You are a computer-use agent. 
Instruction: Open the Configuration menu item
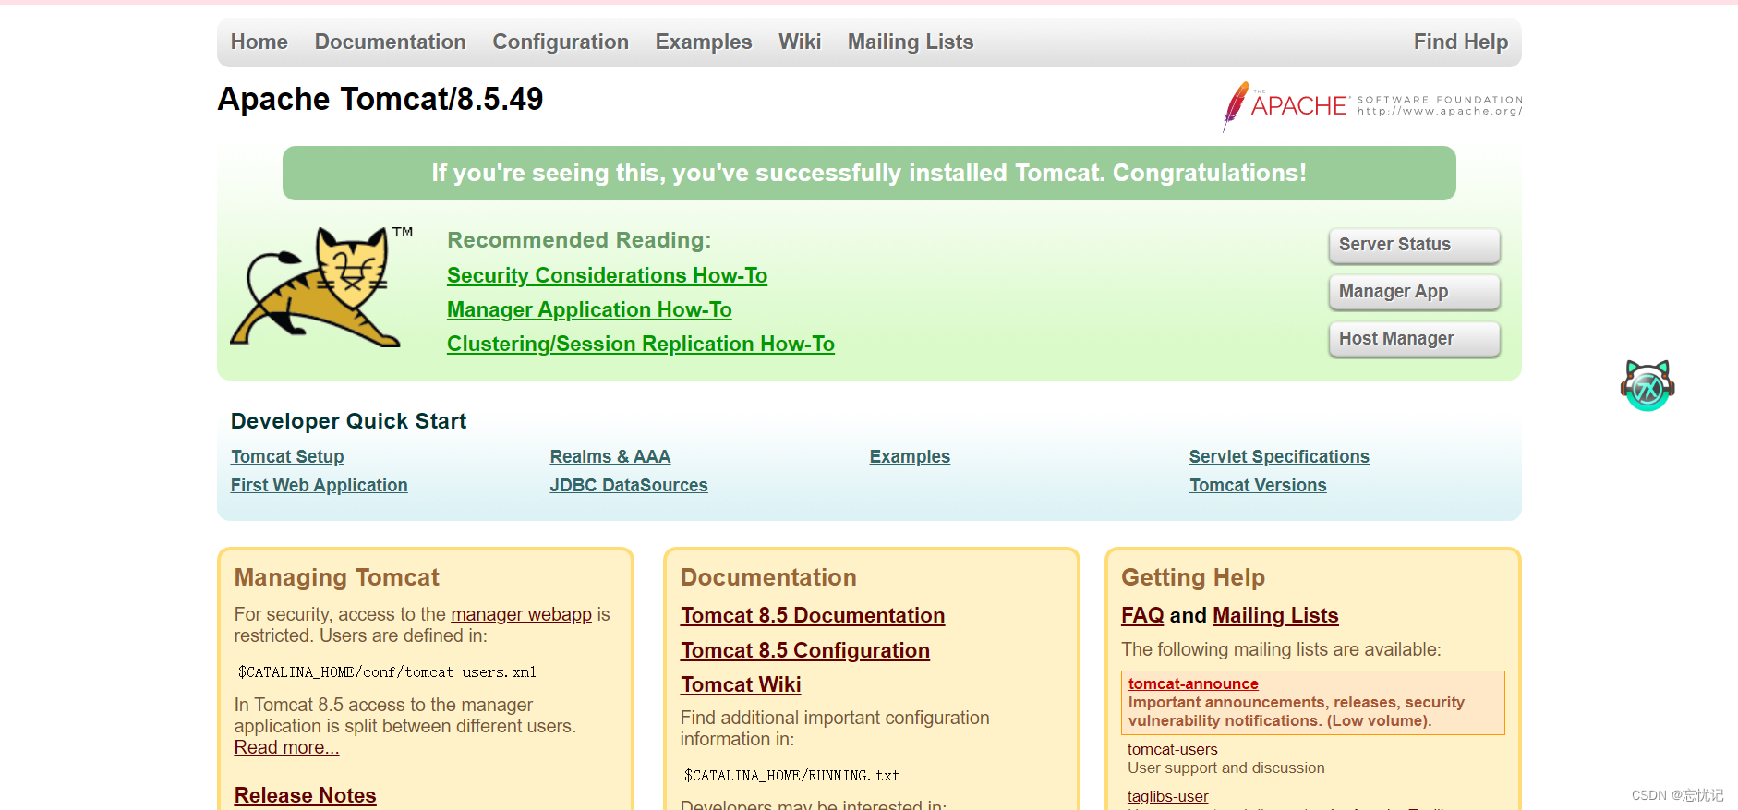(x=561, y=42)
